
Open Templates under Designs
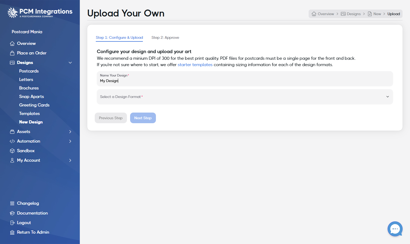pos(29,114)
